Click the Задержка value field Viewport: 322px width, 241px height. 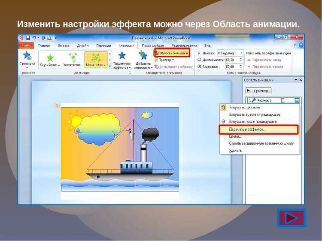pyautogui.click(x=232, y=66)
